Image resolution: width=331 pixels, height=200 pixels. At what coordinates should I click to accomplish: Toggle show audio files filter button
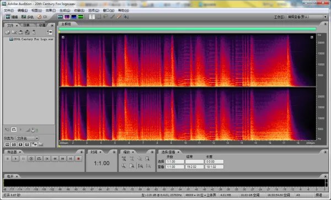pyautogui.click(x=7, y=144)
